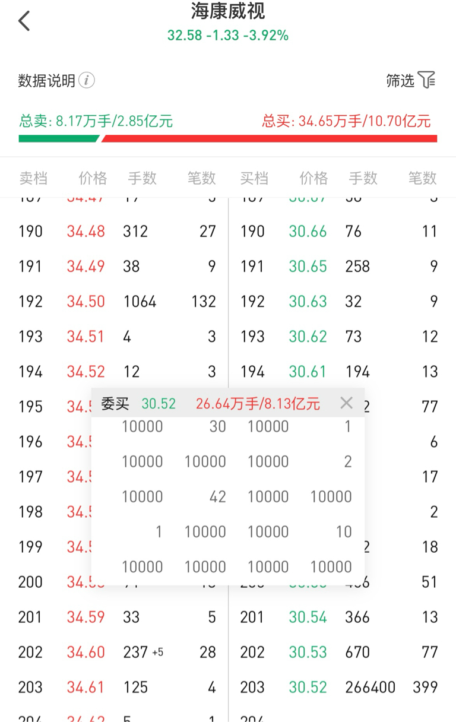Select buy price 30.62
This screenshot has height=722, width=456.
(x=308, y=337)
